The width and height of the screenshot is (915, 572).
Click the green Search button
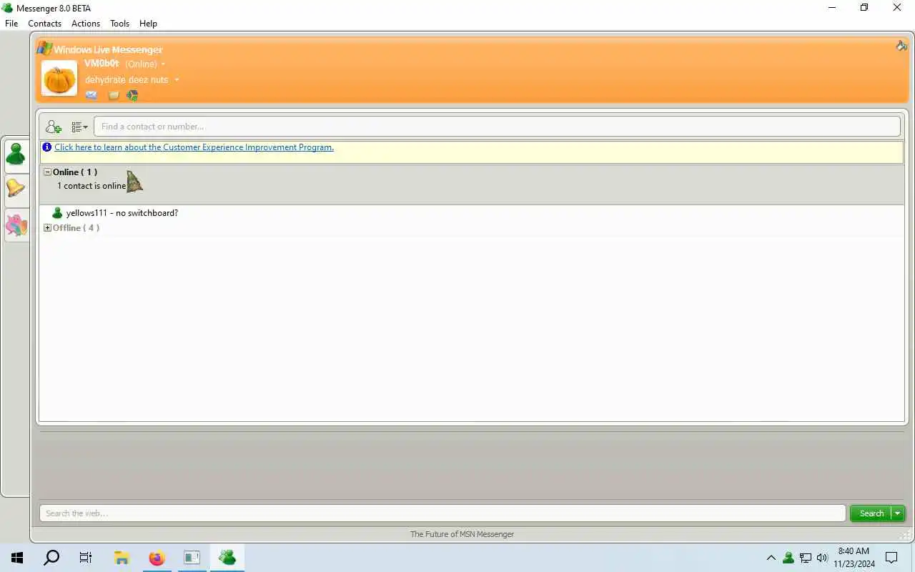coord(871,513)
